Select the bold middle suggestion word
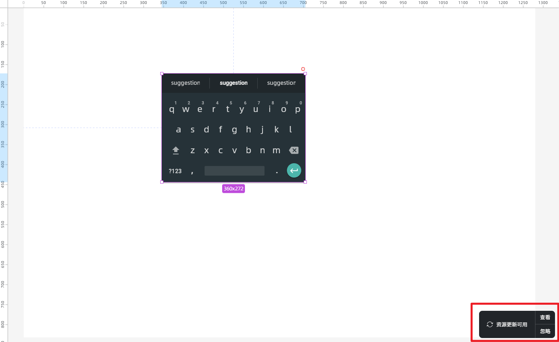The height and width of the screenshot is (342, 559). pos(233,83)
